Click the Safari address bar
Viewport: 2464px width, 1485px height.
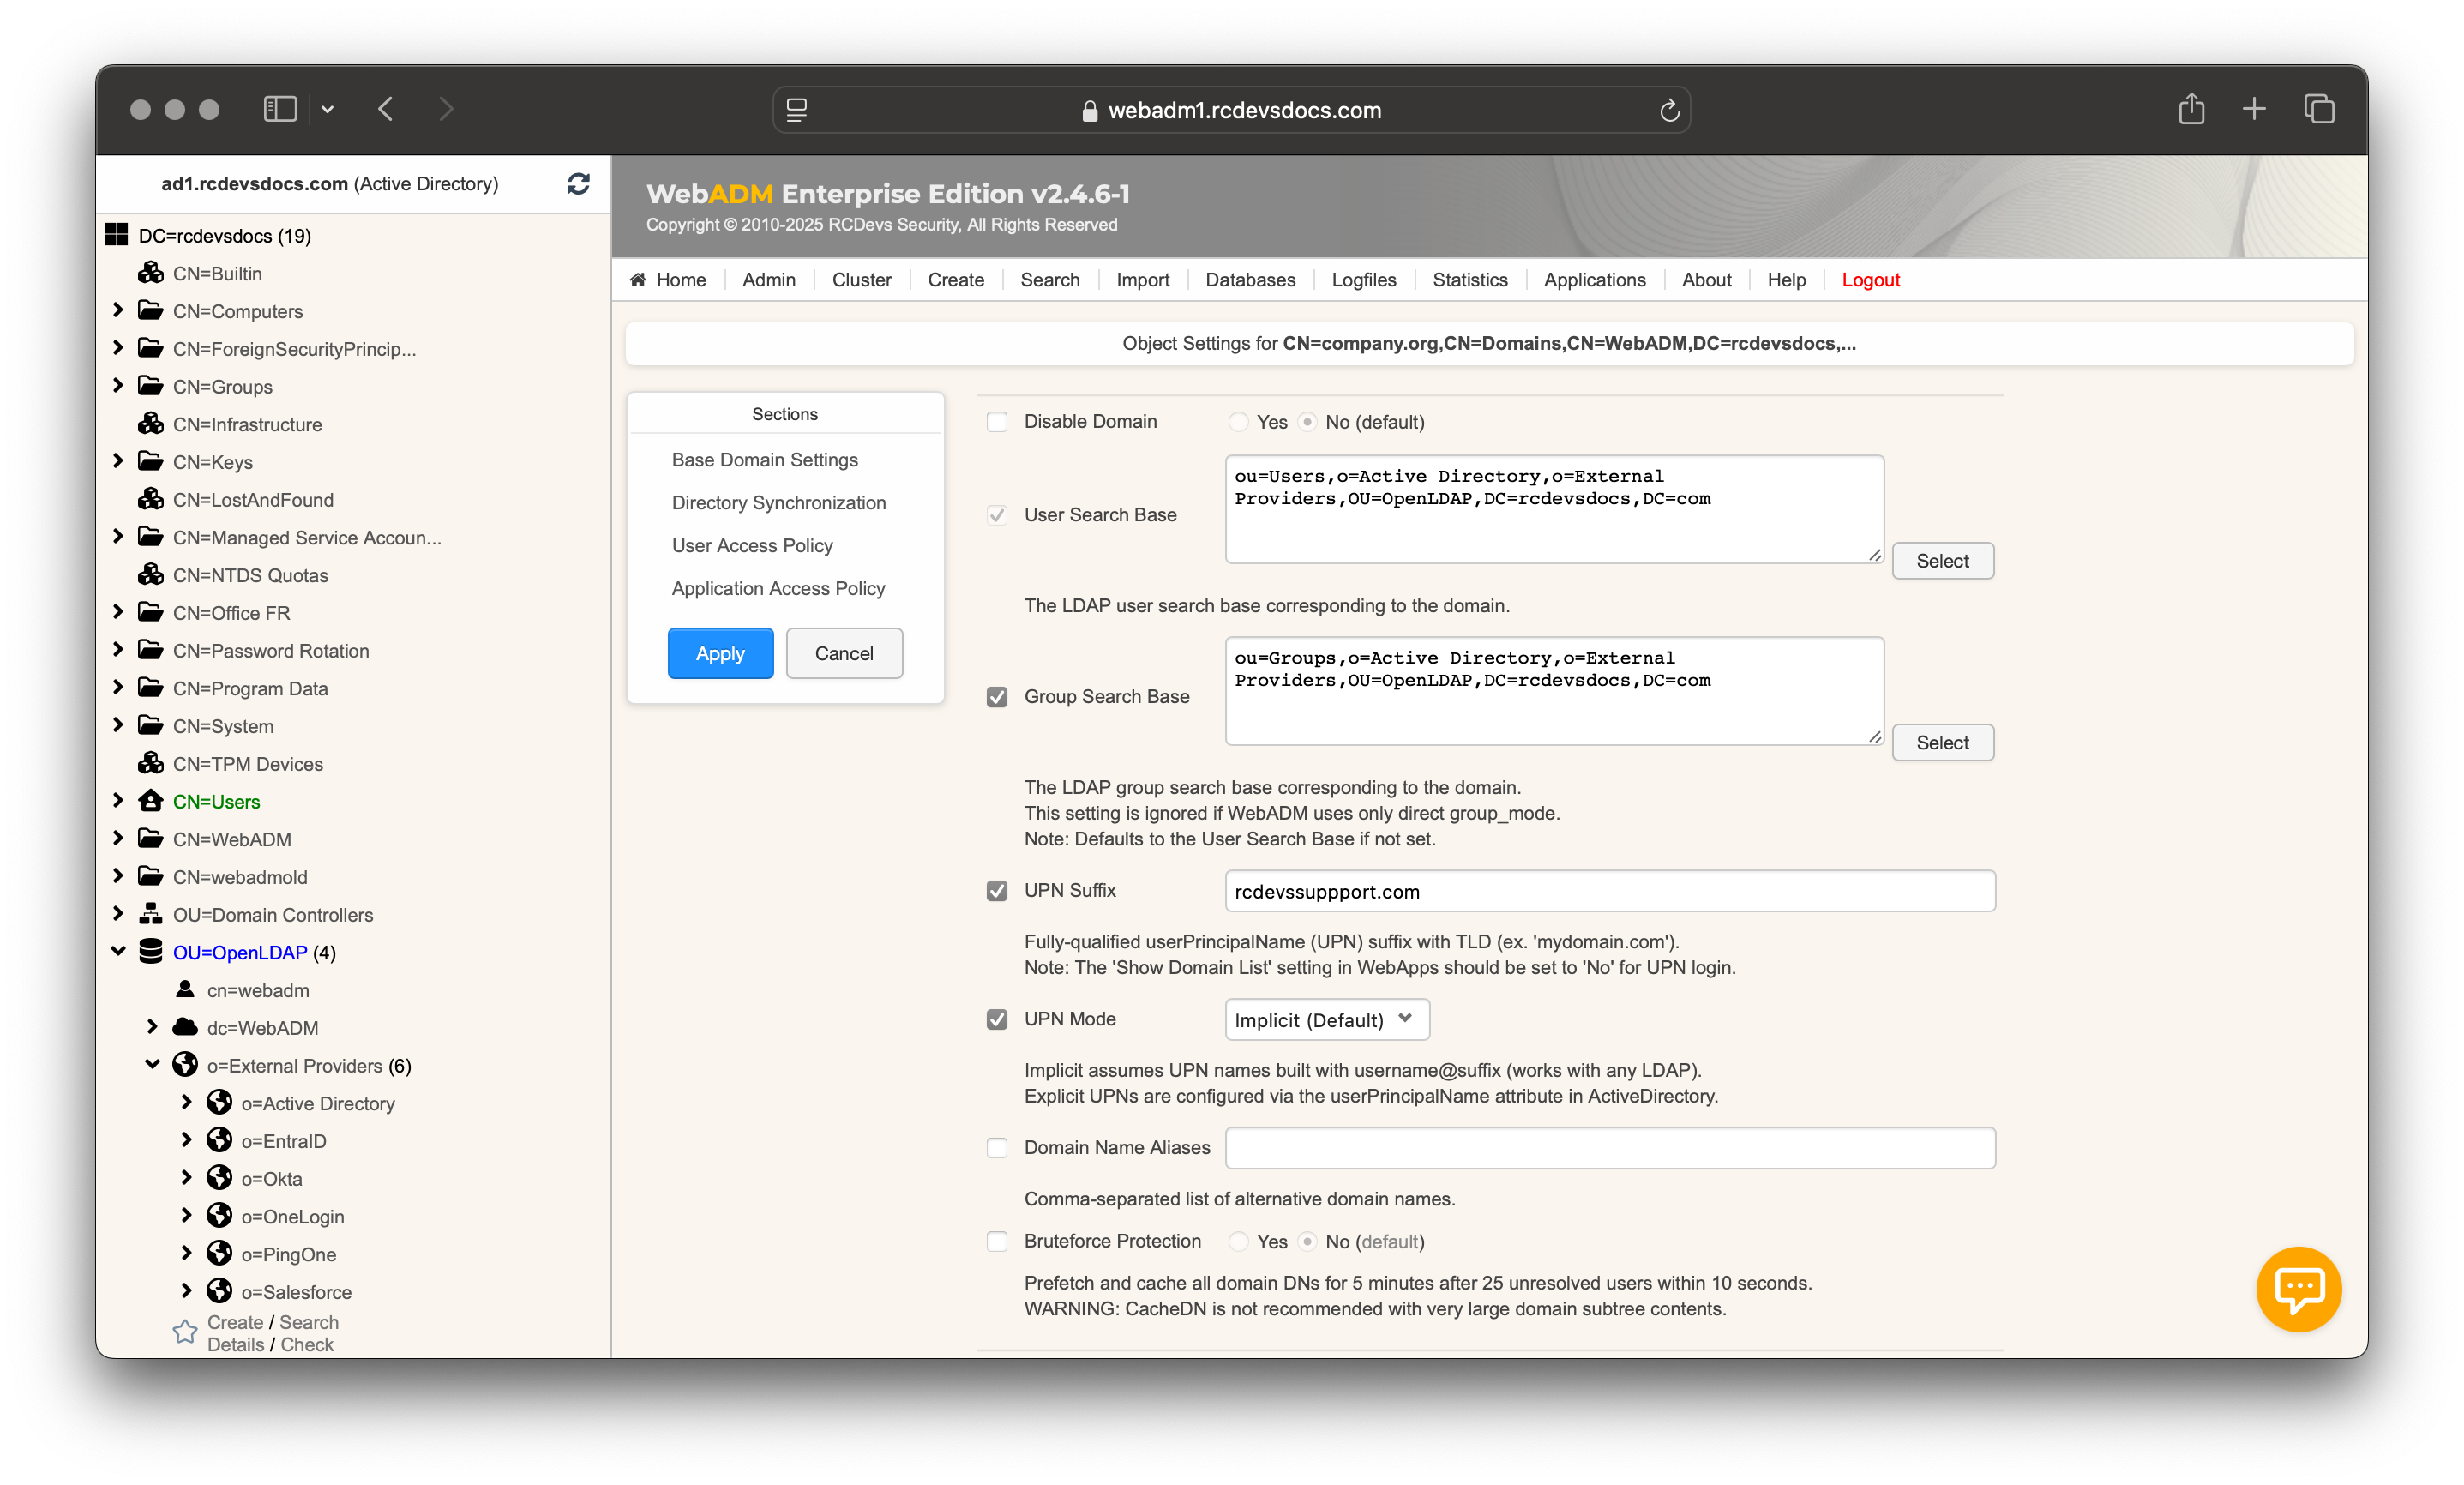[x=1231, y=110]
